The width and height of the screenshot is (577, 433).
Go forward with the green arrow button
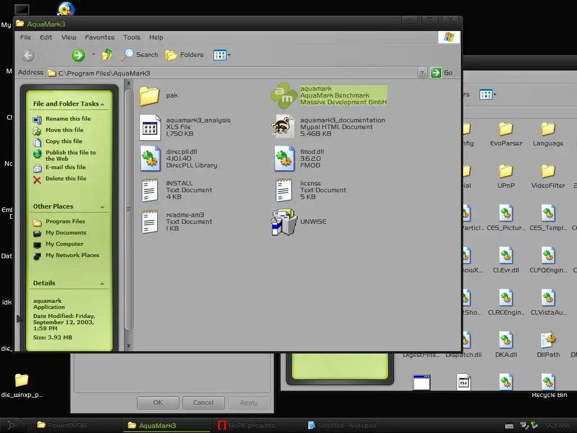78,55
